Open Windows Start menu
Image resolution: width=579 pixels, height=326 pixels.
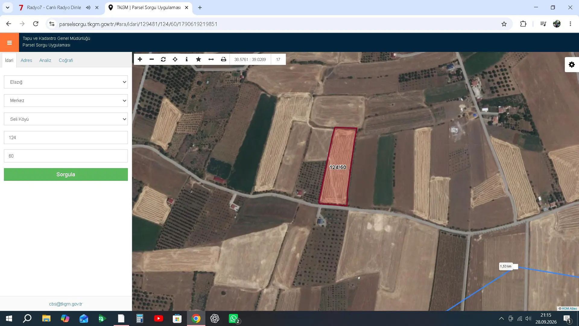point(9,318)
